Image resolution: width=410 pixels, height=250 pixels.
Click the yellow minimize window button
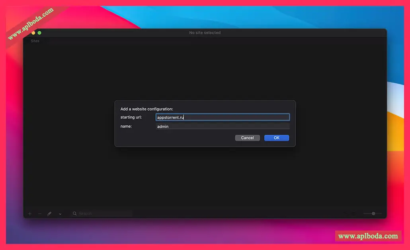[33, 33]
